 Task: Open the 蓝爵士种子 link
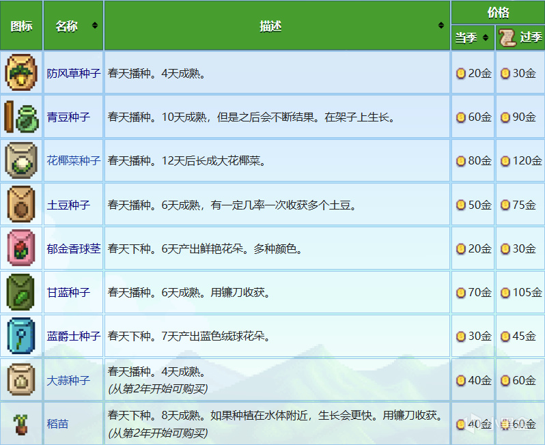(74, 336)
